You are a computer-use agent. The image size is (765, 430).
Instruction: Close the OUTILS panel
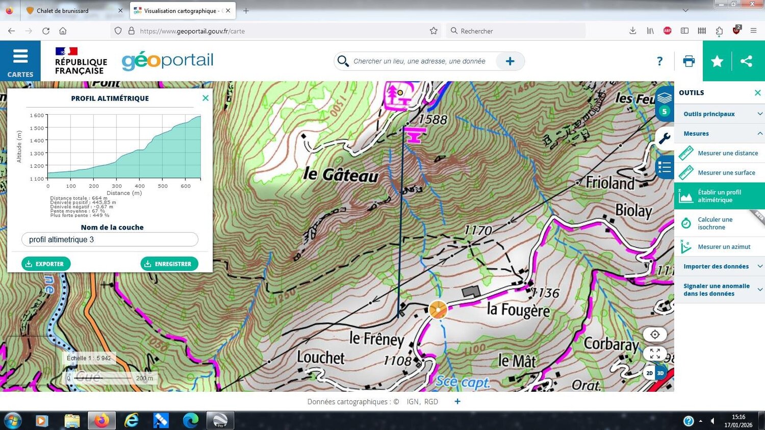coord(757,92)
